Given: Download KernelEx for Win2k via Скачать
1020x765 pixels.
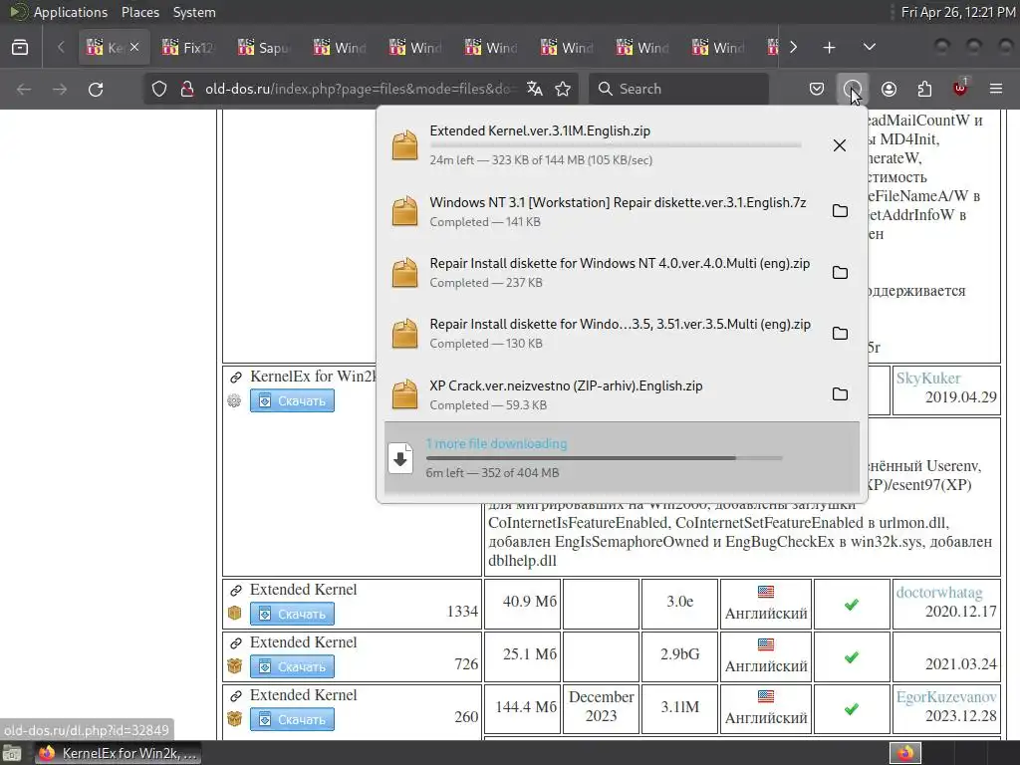Looking at the screenshot, I should point(292,400).
